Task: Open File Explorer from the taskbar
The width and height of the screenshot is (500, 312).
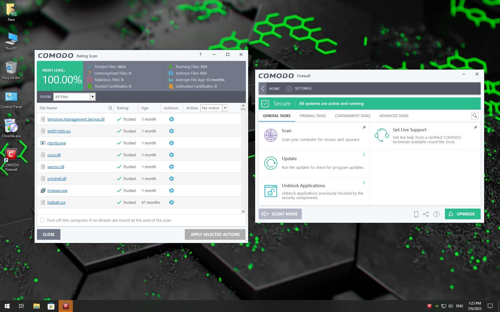Action: (x=36, y=306)
